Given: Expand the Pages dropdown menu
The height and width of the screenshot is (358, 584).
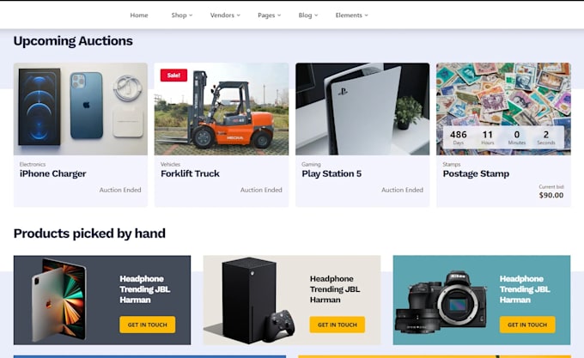Looking at the screenshot, I should pos(269,15).
